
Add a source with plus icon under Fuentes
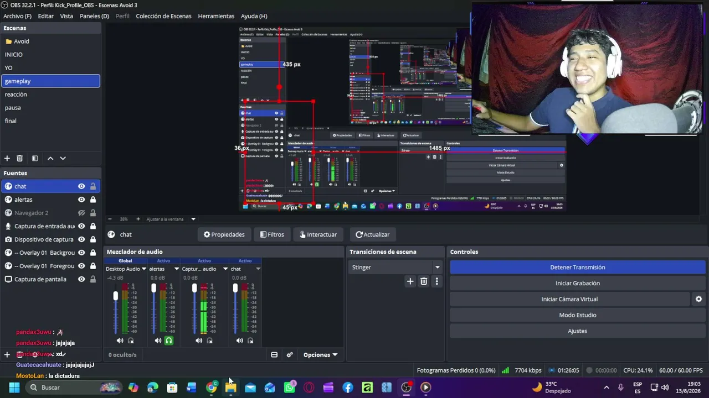coord(7,355)
